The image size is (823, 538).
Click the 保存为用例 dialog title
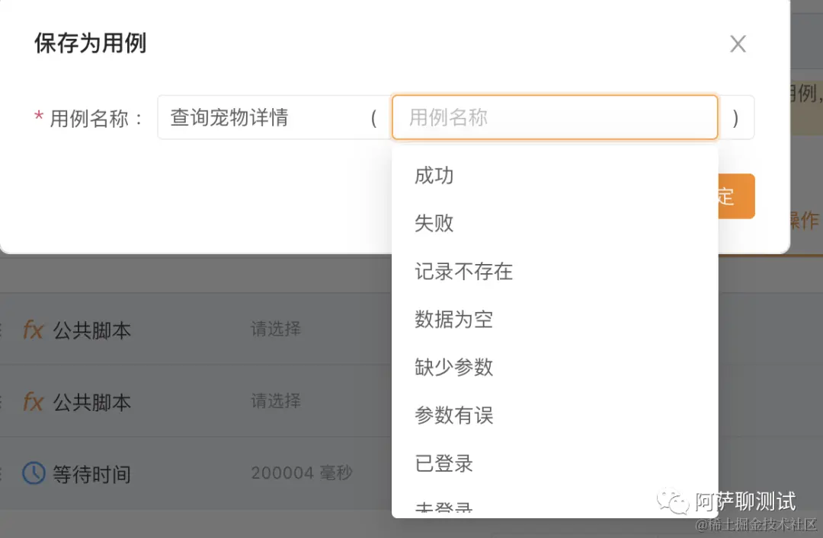click(x=89, y=43)
